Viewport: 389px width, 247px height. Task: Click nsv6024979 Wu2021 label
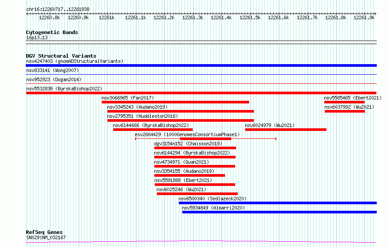pos(270,125)
